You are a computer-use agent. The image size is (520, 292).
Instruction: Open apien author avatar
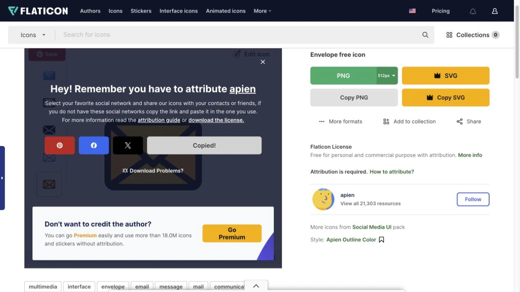tap(323, 199)
